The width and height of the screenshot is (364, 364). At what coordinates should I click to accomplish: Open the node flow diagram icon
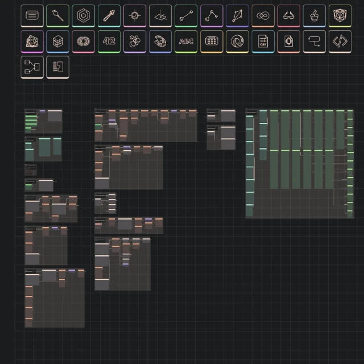pos(32,67)
